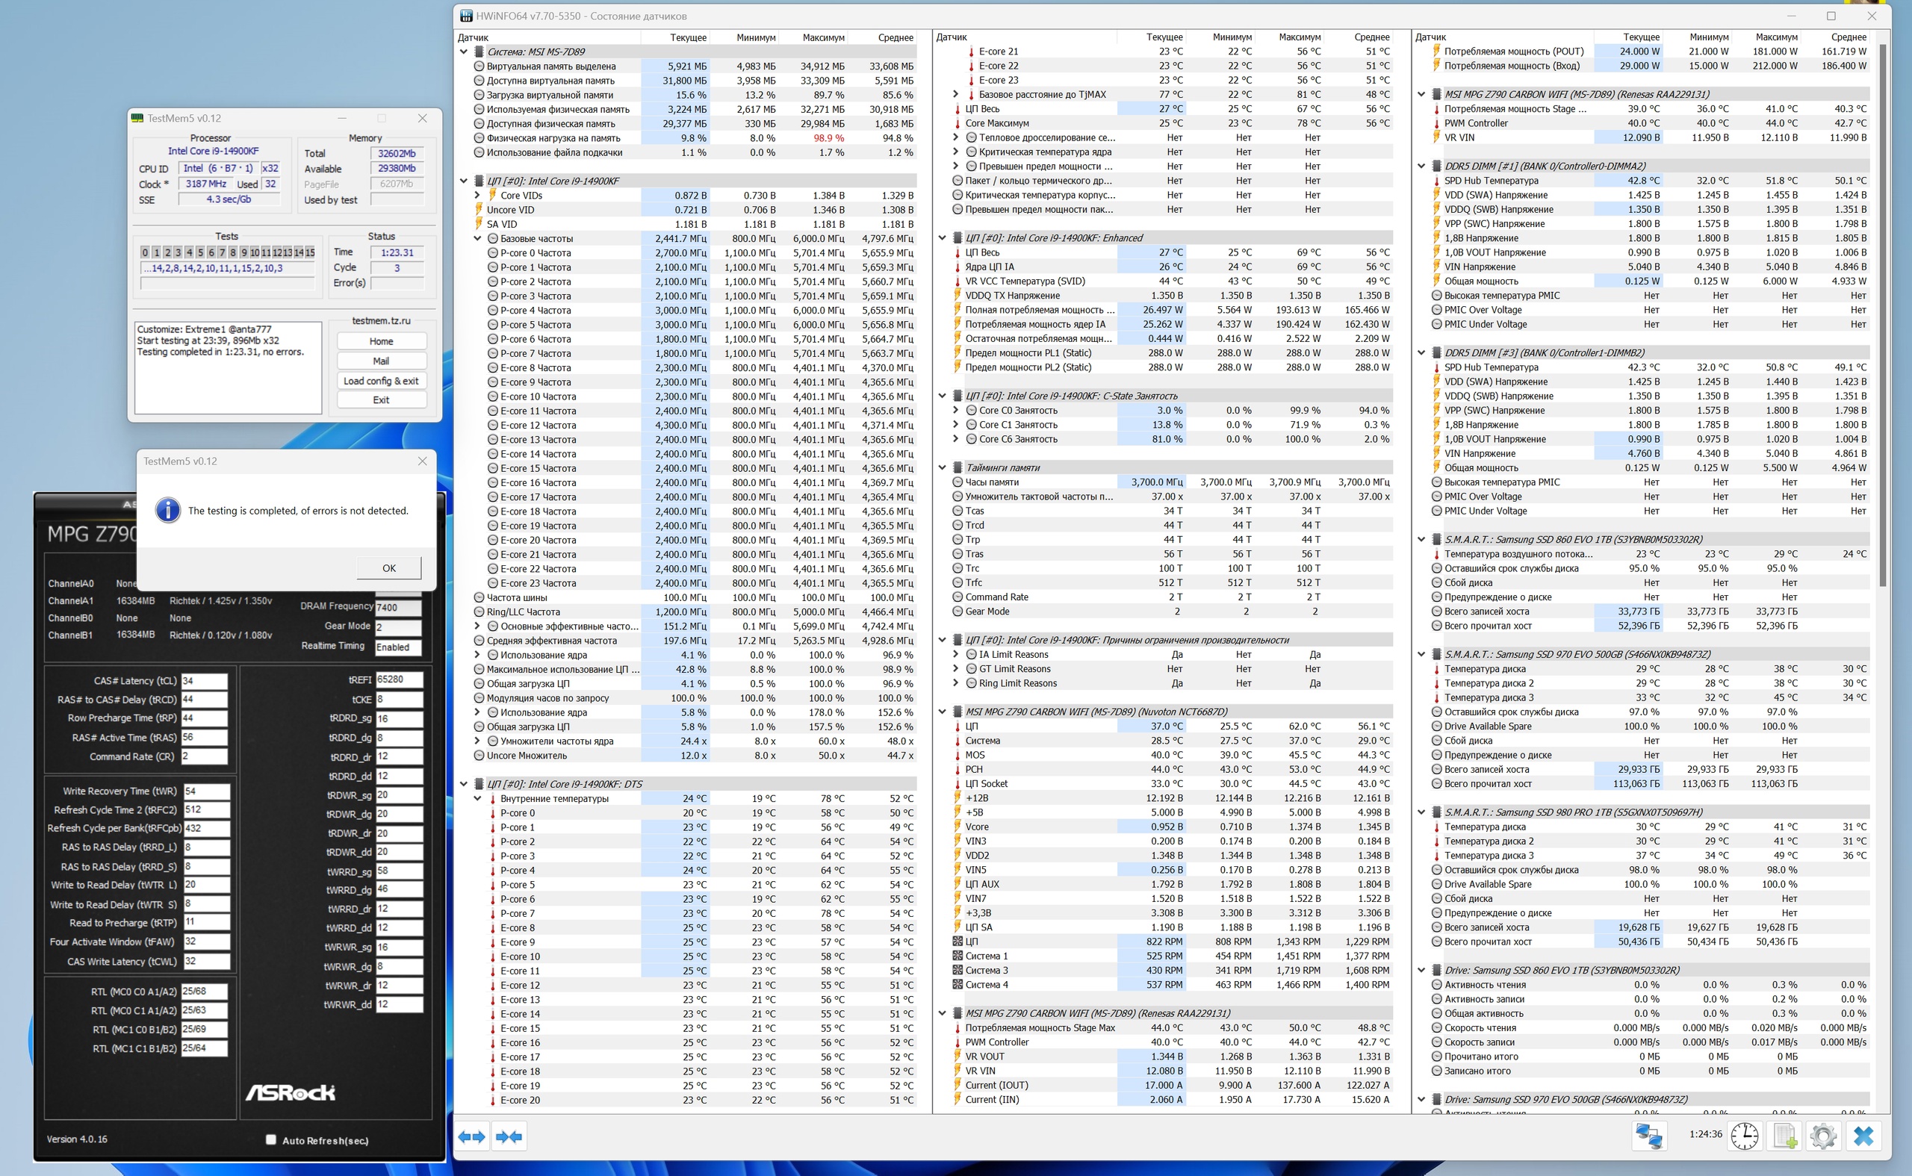Screen dimensions: 1912x1176
Task: Click 'Load config & exit' in TestMem5
Action: pyautogui.click(x=381, y=380)
